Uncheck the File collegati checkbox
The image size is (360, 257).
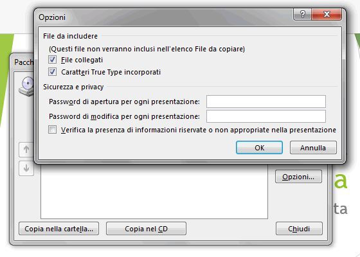coord(52,60)
